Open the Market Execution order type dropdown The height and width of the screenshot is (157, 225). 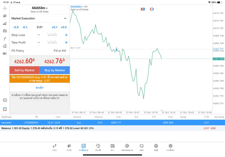click(39, 18)
